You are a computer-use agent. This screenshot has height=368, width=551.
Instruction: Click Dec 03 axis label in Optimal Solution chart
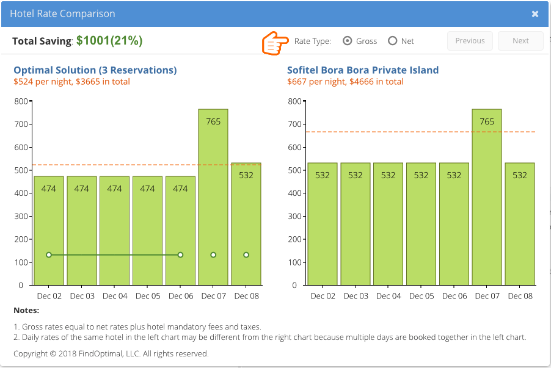tap(82, 296)
